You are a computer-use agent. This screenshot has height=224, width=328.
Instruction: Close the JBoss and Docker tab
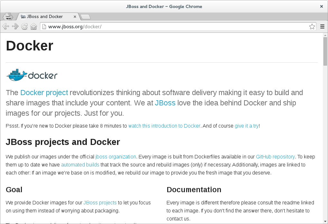pos(75,16)
